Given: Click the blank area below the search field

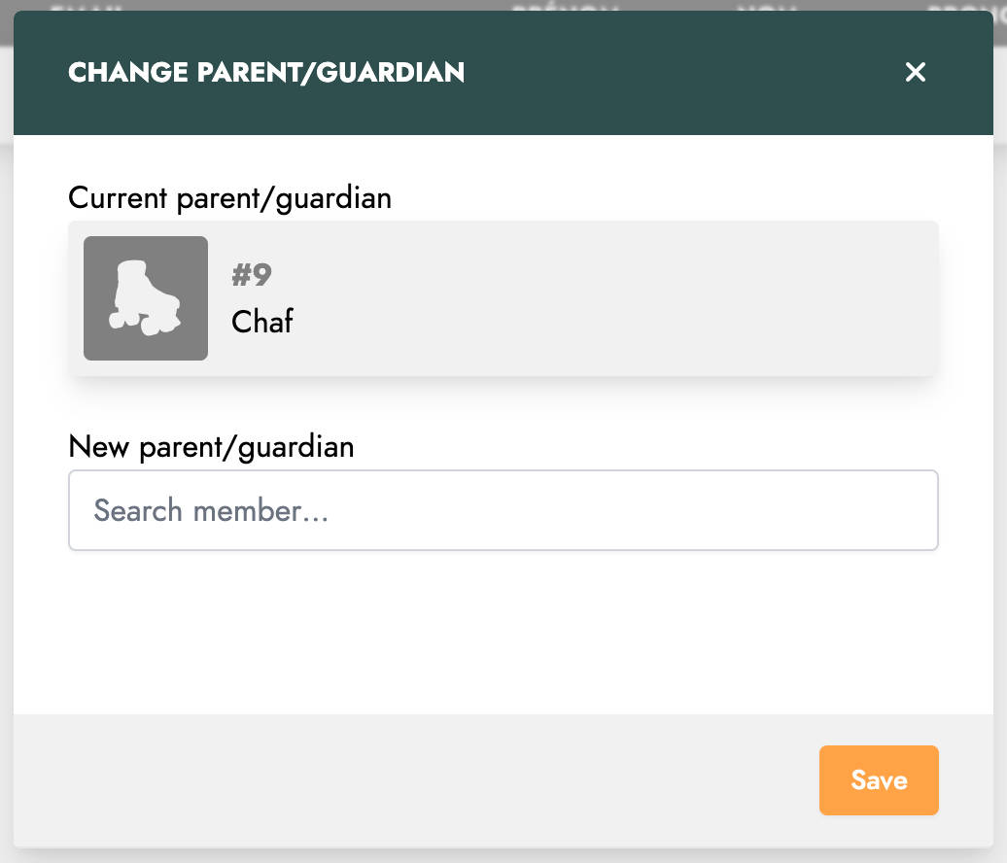Looking at the screenshot, I should point(503,633).
